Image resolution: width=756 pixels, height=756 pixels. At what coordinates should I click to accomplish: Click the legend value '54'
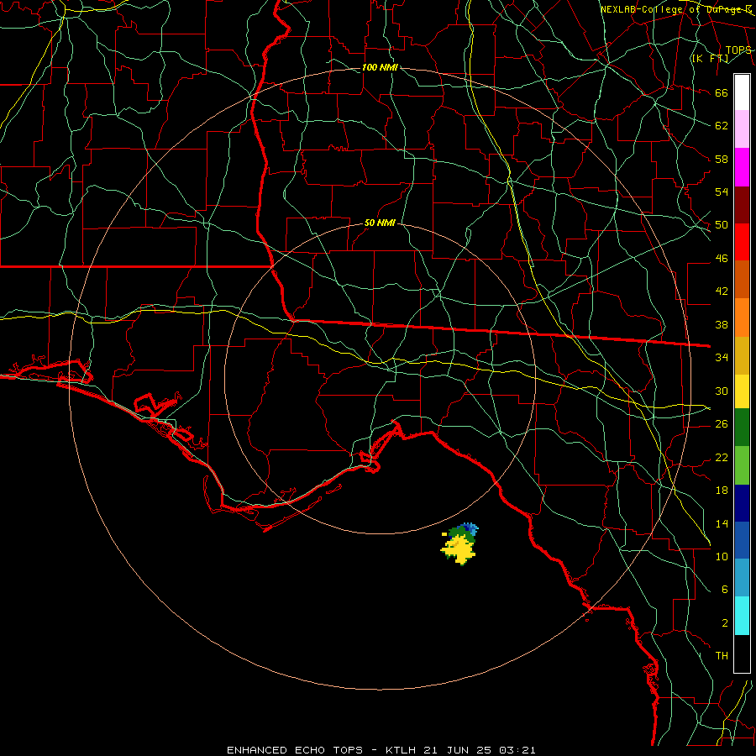(722, 192)
